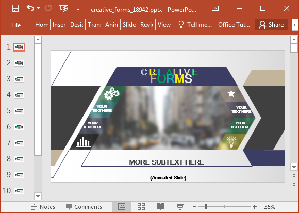
Task: Click the MORE SUBTEXT HERE text box
Action: (167, 162)
